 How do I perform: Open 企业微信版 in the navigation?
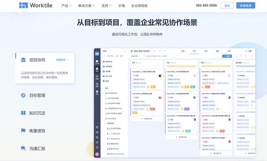coord(139,5)
